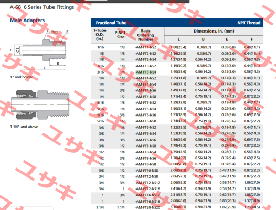Click the NPT Thread header label
Screen dimensions: 276x210
tap(249, 23)
